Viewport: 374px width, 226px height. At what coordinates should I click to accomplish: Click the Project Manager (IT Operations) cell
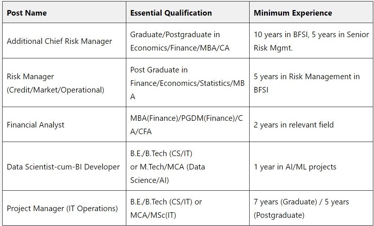62,209
